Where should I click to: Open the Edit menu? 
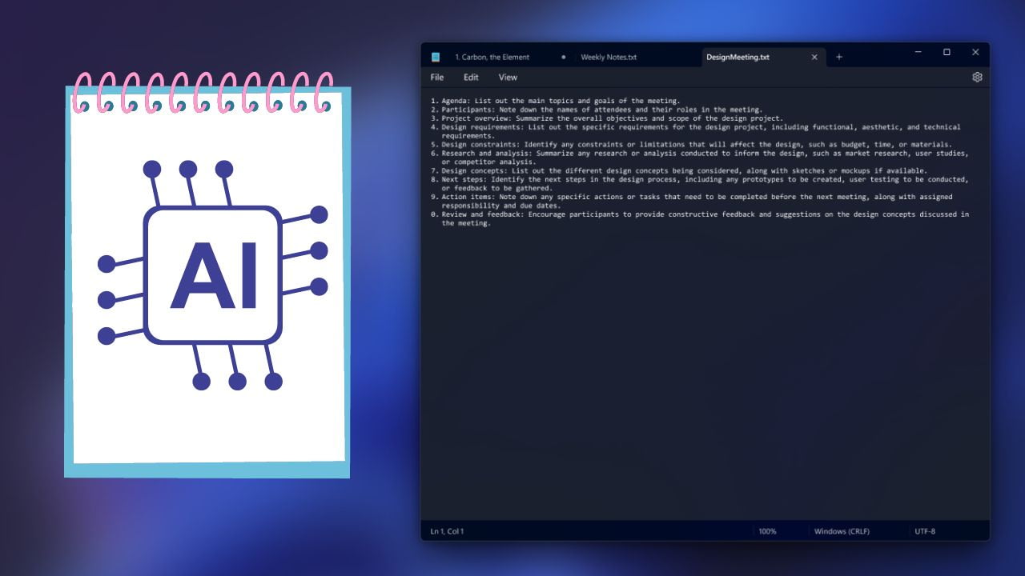[471, 77]
